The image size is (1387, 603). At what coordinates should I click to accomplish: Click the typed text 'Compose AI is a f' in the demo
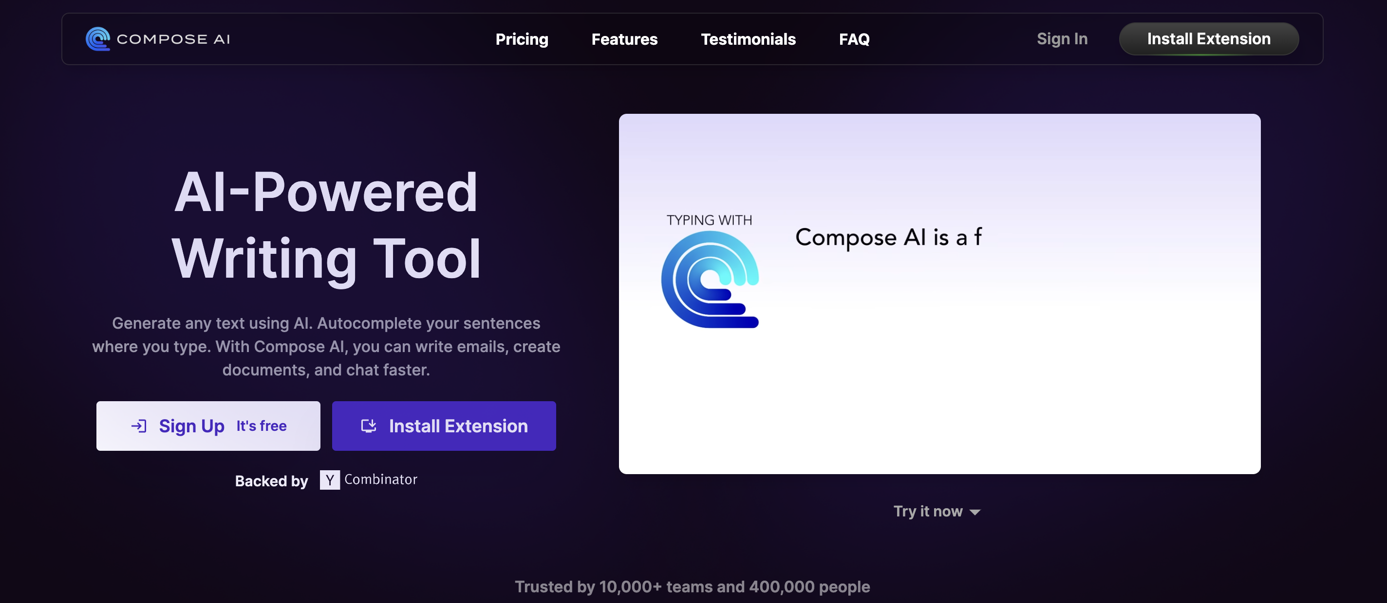pos(888,237)
